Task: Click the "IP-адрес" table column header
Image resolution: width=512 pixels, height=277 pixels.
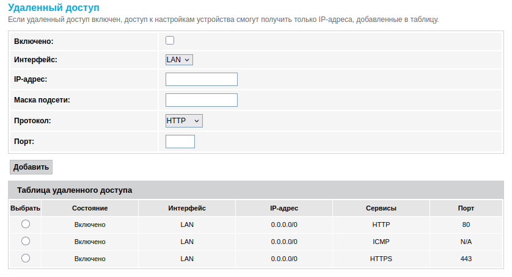Action: click(284, 208)
